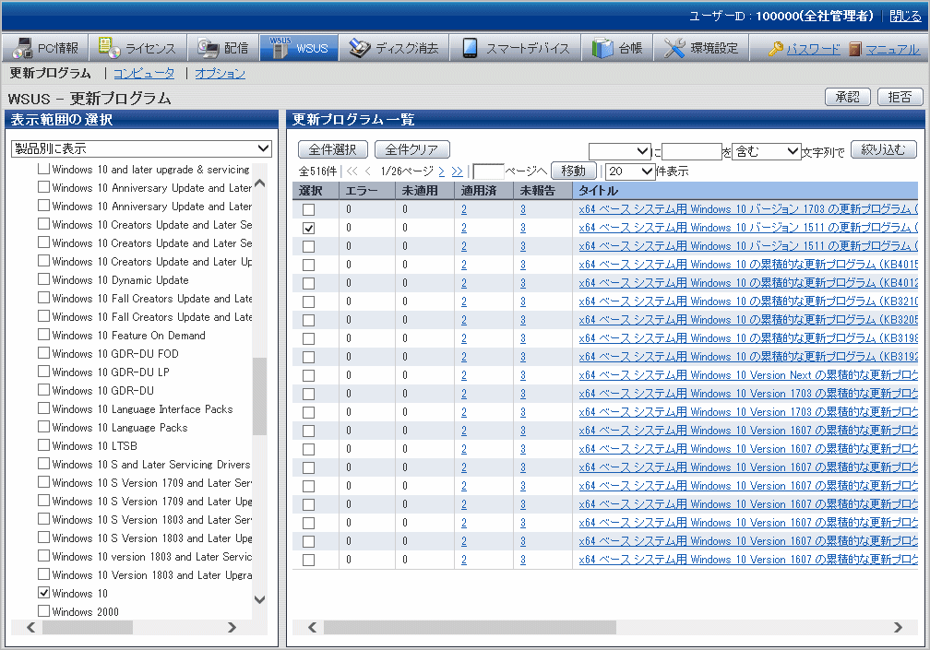Check Windows 10 GDR-DU FOD checkbox
The image size is (930, 650).
pyautogui.click(x=43, y=353)
